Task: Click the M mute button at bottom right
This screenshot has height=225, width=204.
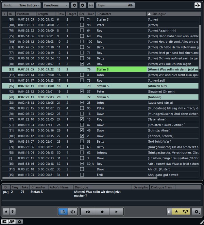Action: click(x=169, y=211)
